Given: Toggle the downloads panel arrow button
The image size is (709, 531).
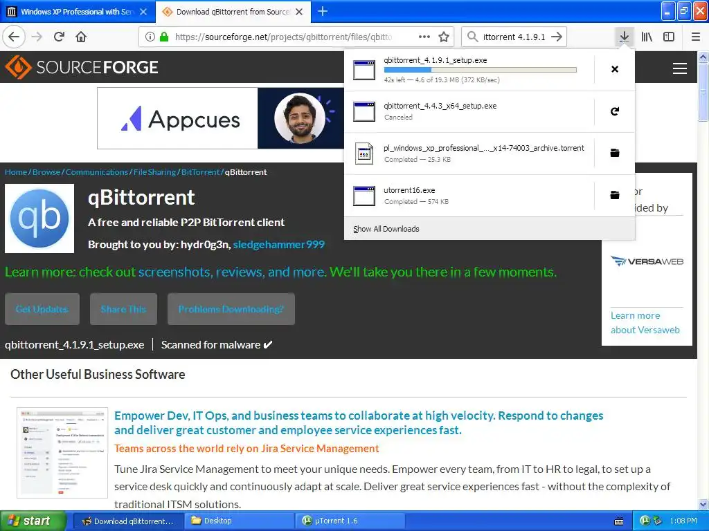Looking at the screenshot, I should pos(624,37).
